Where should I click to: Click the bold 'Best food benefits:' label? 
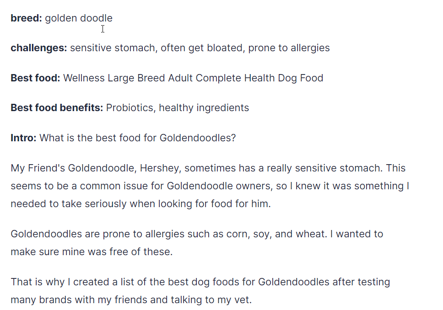[57, 108]
